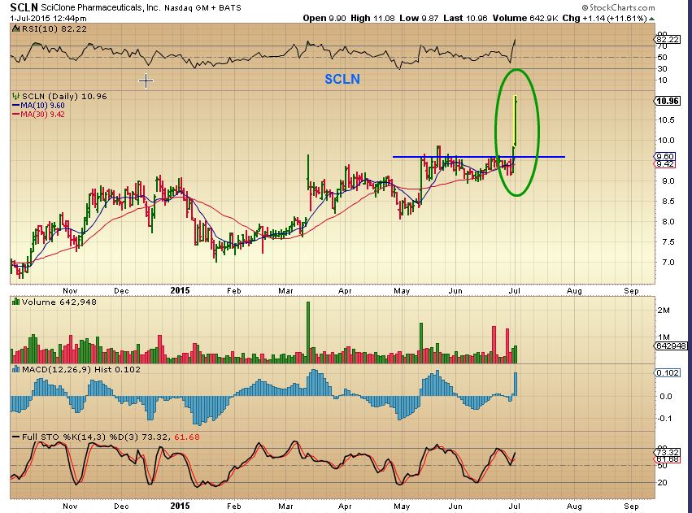Screen dimensions: 692x513
Task: Click the volume bars icon beside Volume 642,948
Action: (16, 302)
